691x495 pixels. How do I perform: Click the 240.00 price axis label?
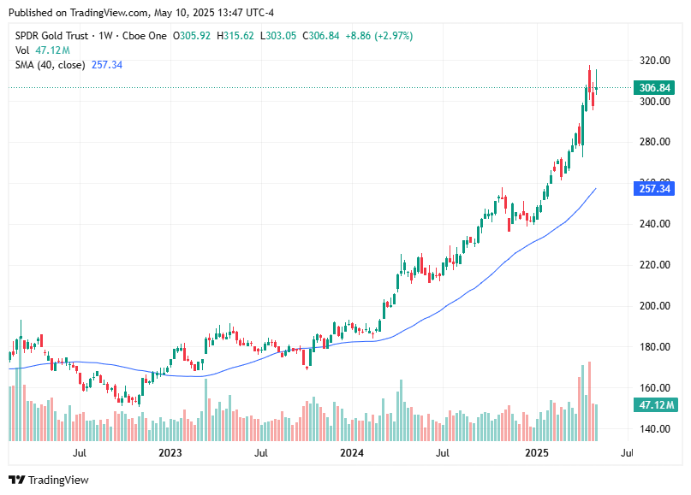point(655,223)
